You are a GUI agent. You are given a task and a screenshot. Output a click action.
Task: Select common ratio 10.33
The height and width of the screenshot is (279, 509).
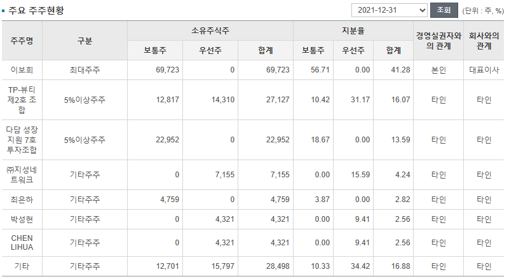(x=320, y=266)
